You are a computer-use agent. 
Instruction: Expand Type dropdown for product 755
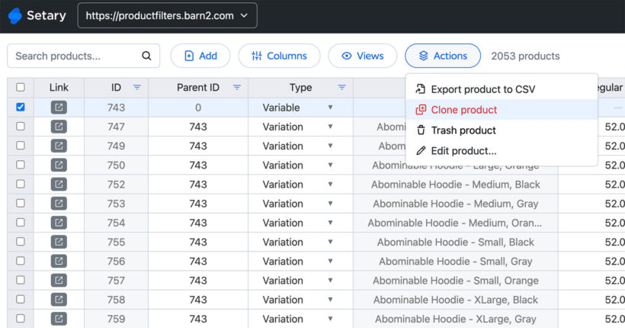click(330, 242)
